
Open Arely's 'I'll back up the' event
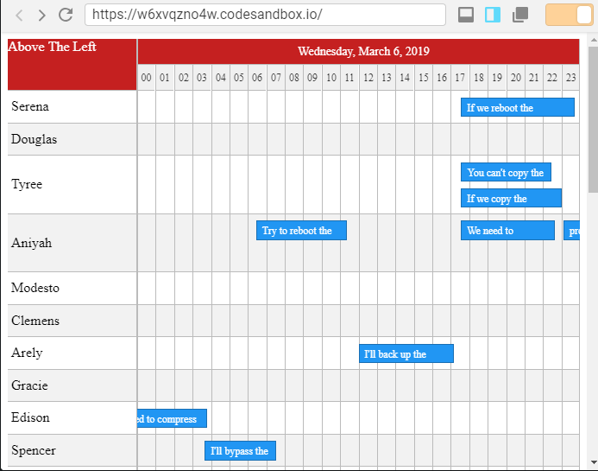(406, 353)
